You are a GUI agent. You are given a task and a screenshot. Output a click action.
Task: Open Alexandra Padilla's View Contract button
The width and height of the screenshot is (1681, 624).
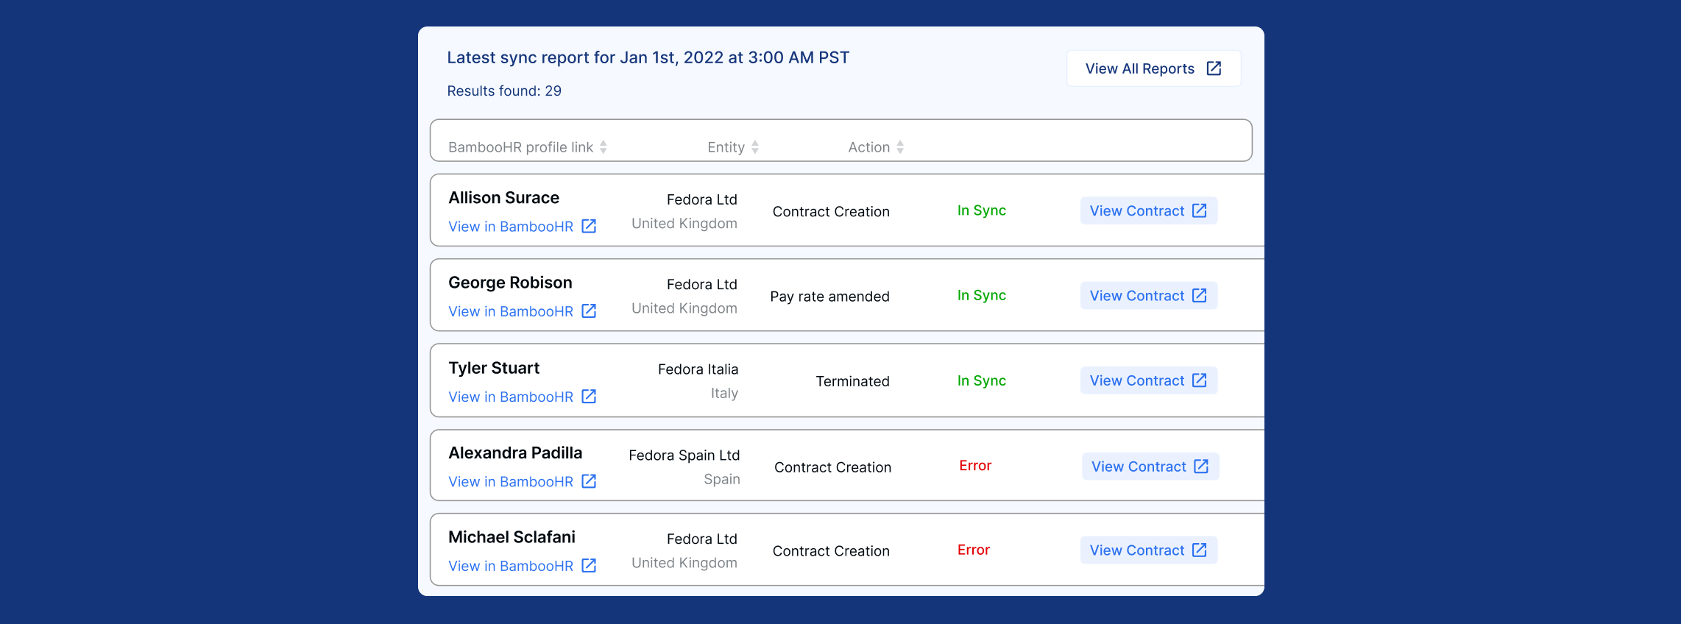[1139, 467]
